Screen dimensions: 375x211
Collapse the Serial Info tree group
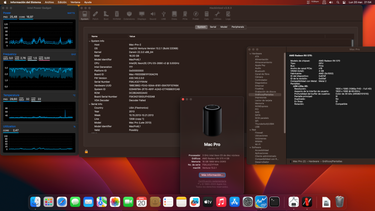[x=90, y=104]
